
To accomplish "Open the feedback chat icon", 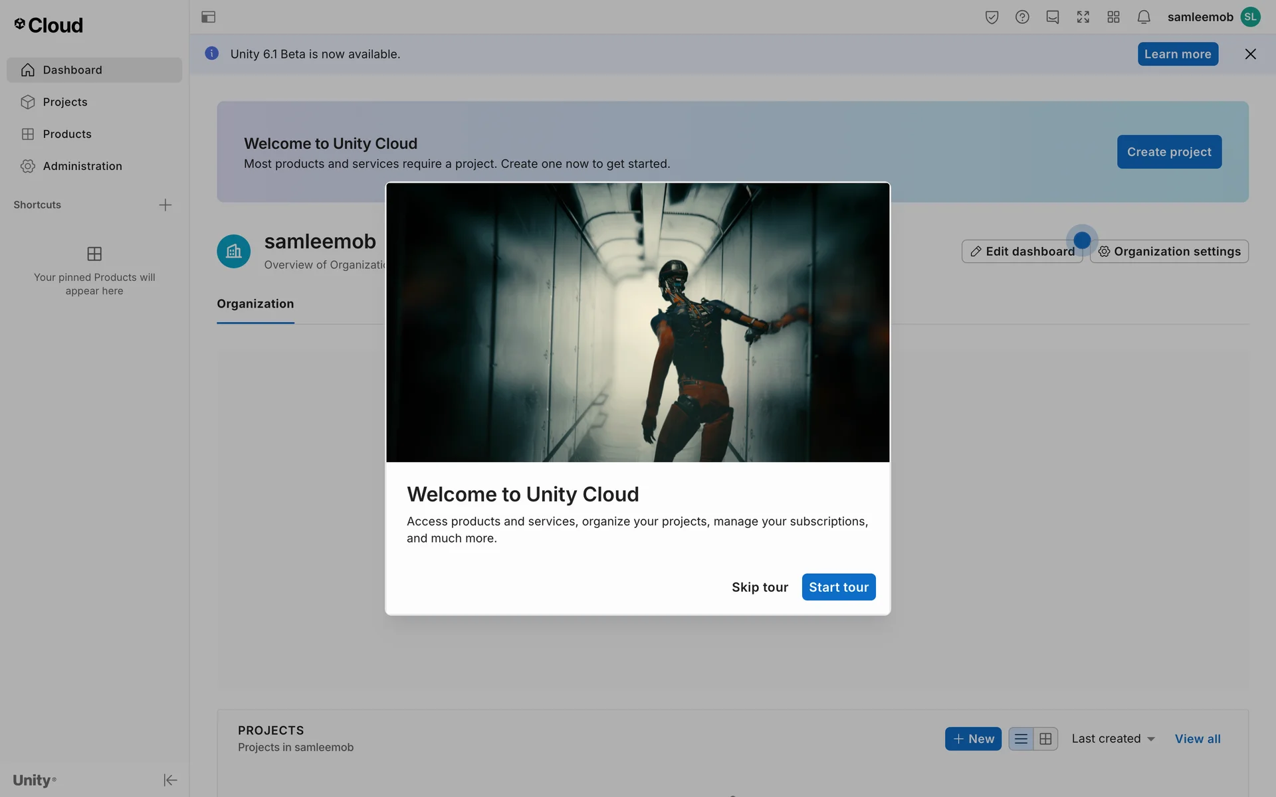I will tap(1053, 17).
